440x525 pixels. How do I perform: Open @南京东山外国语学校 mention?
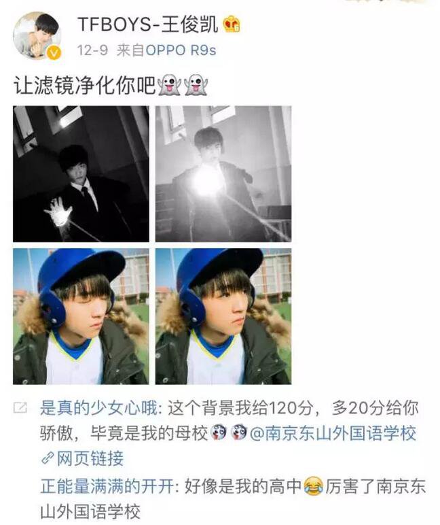tap(333, 433)
